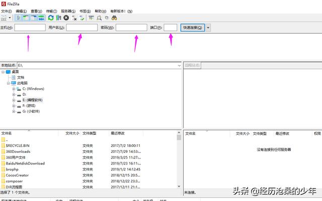The height and width of the screenshot is (201, 322).
Task: Select the 360用户文件 folder icon
Action: (3, 157)
